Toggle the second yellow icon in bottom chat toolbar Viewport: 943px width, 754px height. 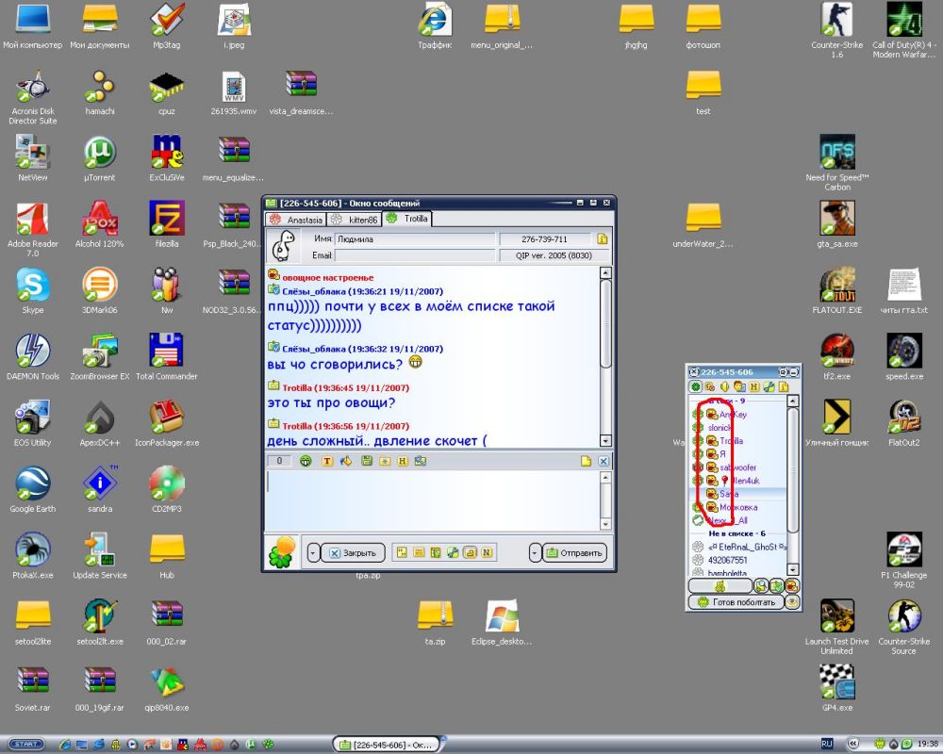(419, 552)
